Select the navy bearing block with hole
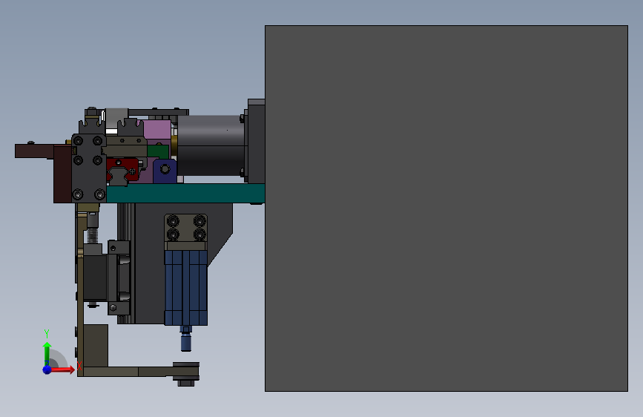This screenshot has width=643, height=417. [x=165, y=171]
